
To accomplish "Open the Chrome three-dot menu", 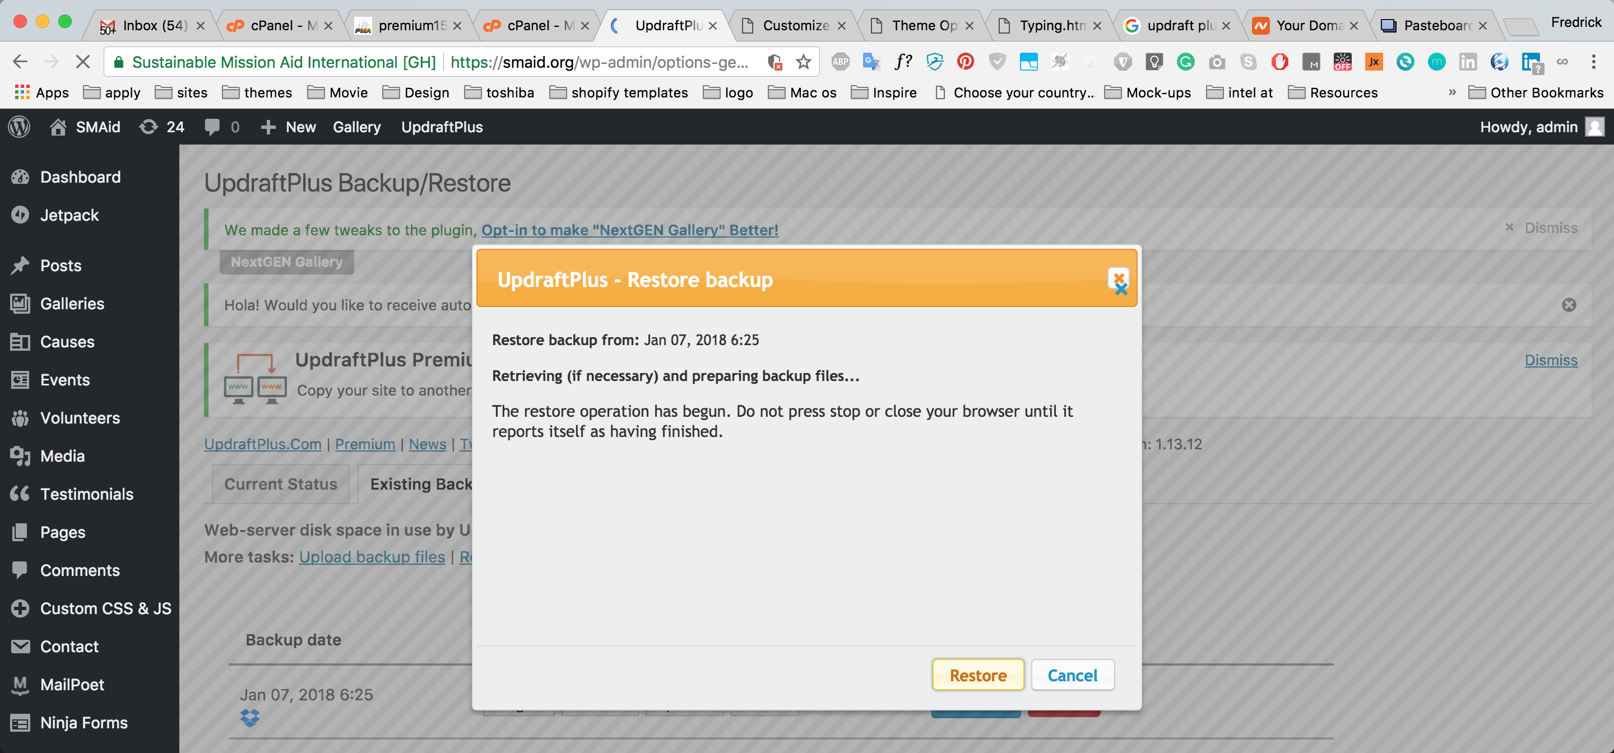I will coord(1593,62).
